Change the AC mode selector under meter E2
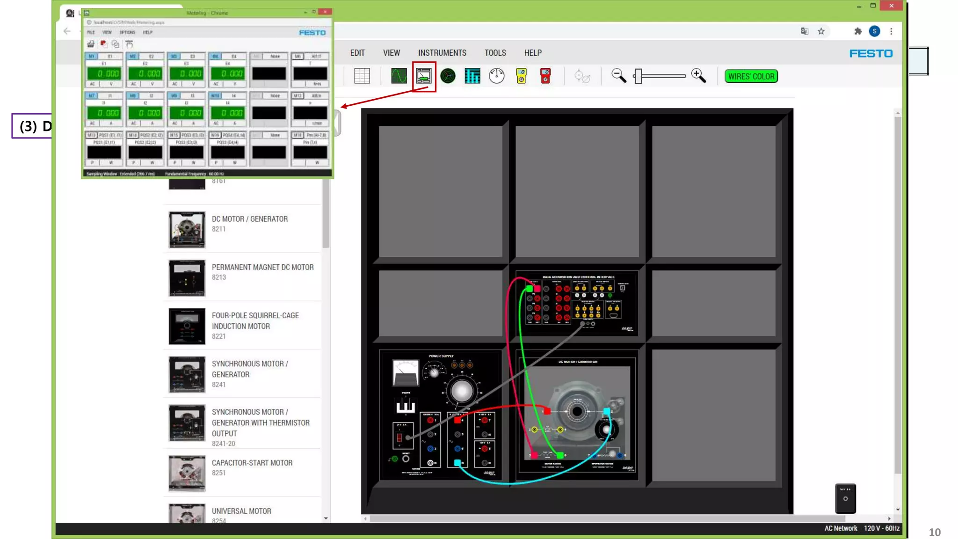 [134, 84]
